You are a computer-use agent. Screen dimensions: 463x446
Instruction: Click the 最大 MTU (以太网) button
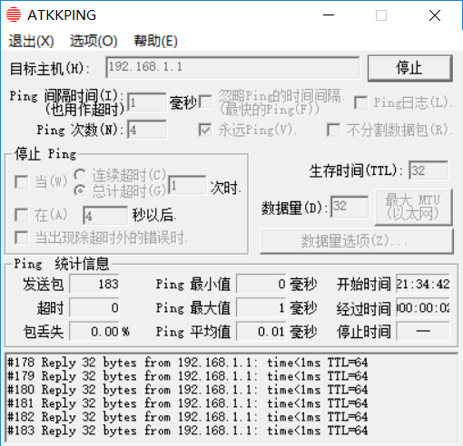tap(414, 208)
